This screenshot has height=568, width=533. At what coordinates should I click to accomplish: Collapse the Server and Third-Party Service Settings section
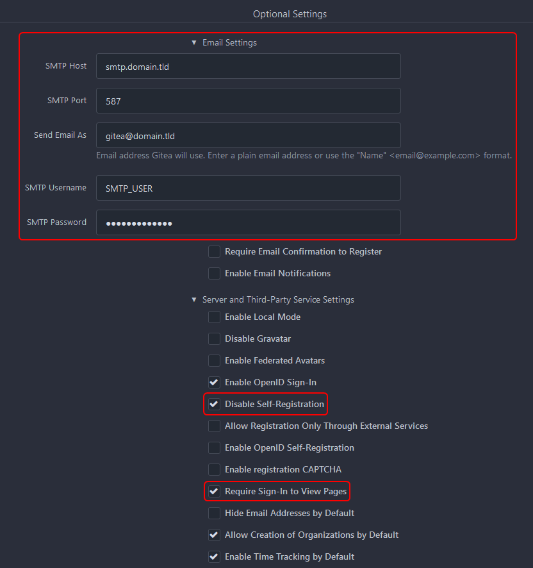194,299
